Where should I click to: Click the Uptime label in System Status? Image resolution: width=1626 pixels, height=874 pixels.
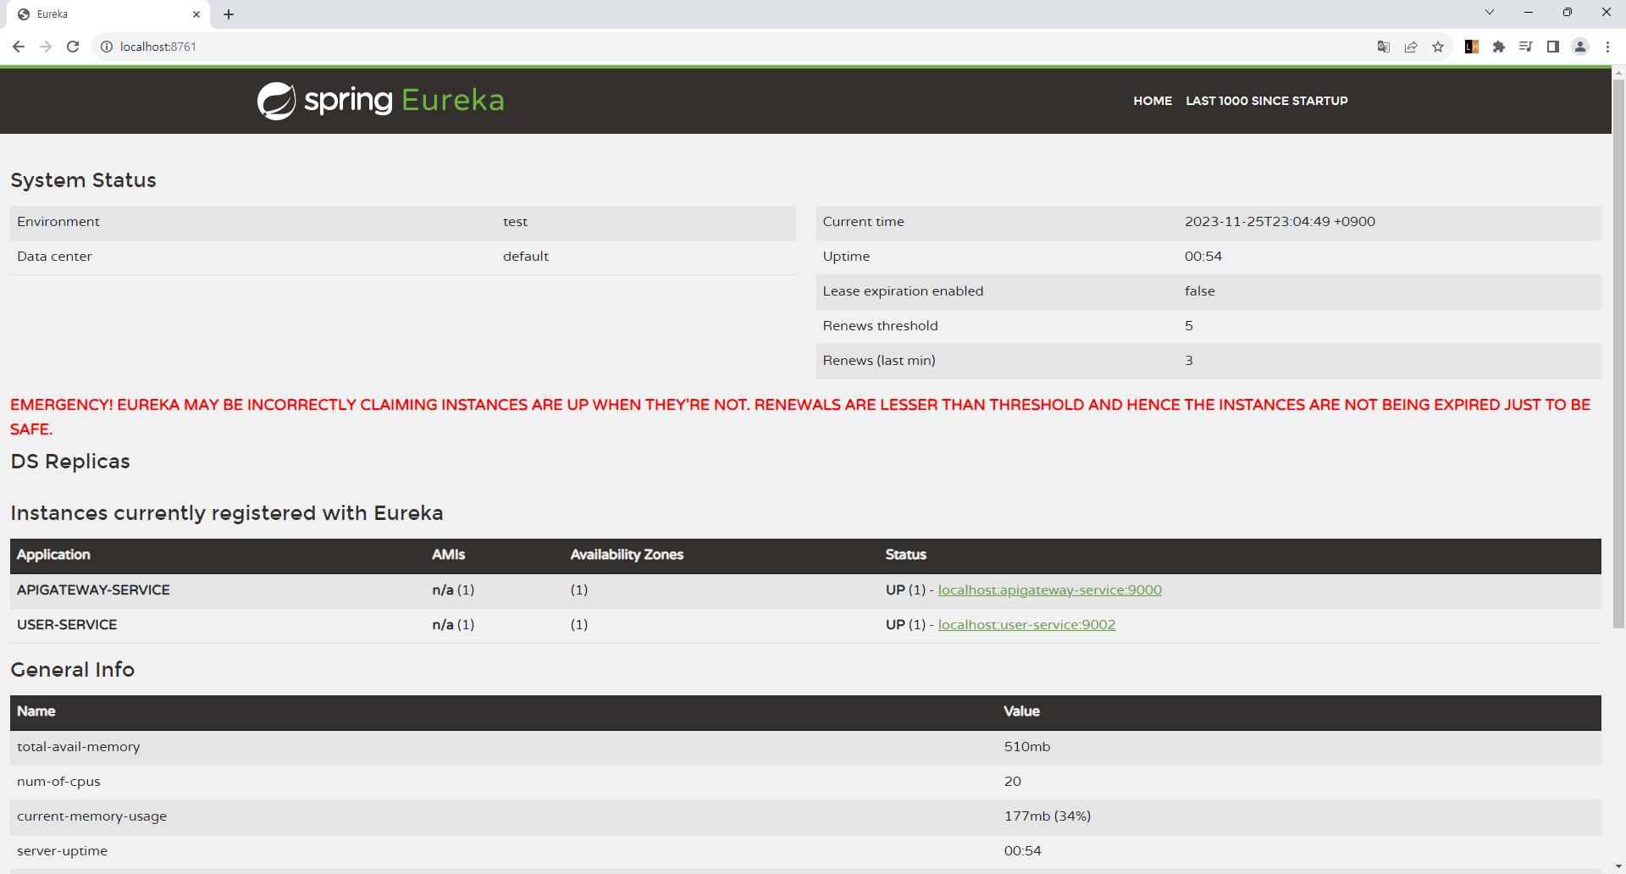[846, 257]
